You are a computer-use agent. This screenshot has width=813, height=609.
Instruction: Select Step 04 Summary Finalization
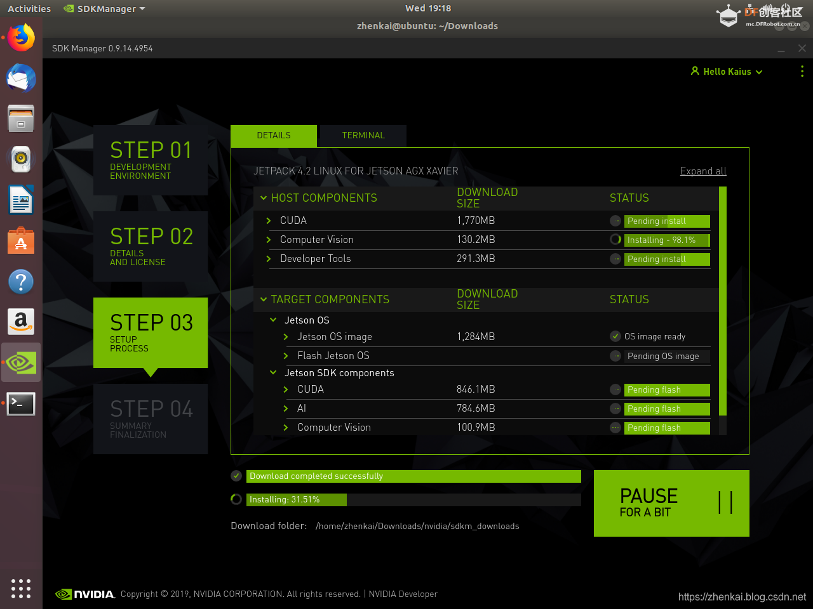click(151, 419)
